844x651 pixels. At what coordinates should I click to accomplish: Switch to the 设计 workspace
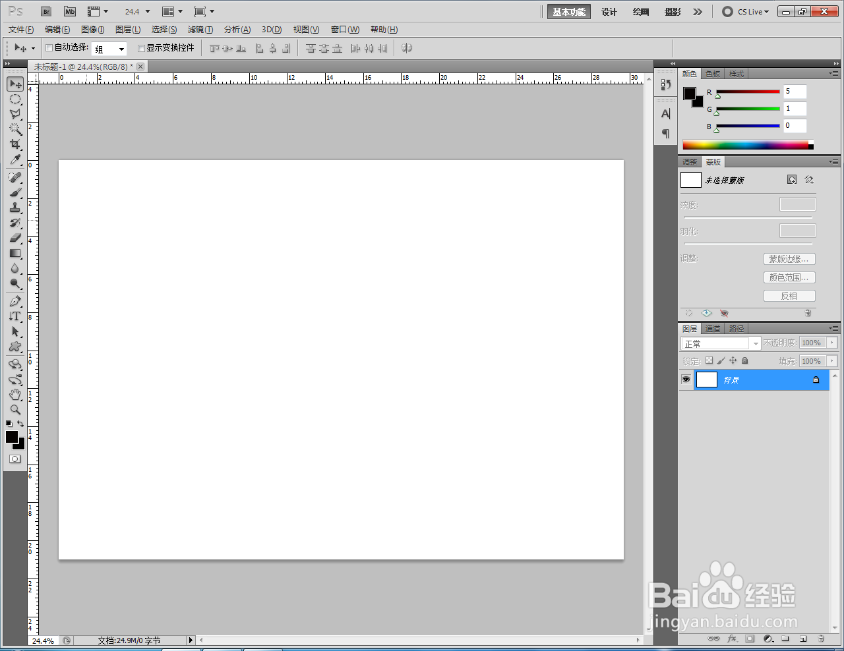[609, 12]
